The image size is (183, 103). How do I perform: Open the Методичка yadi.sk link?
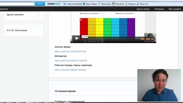click(x=71, y=61)
